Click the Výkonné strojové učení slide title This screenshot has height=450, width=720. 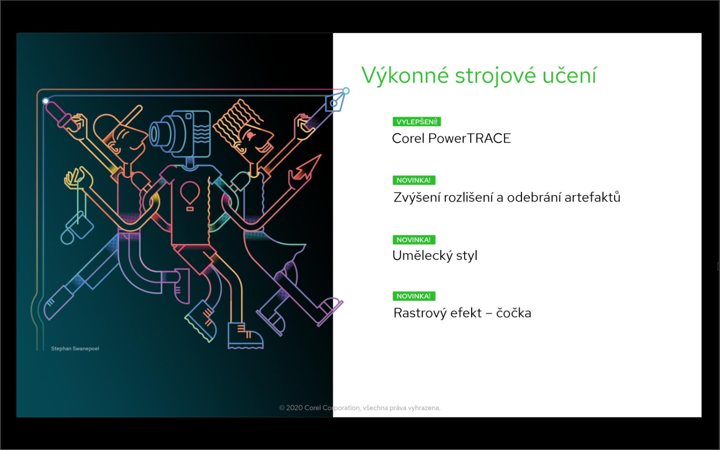479,76
